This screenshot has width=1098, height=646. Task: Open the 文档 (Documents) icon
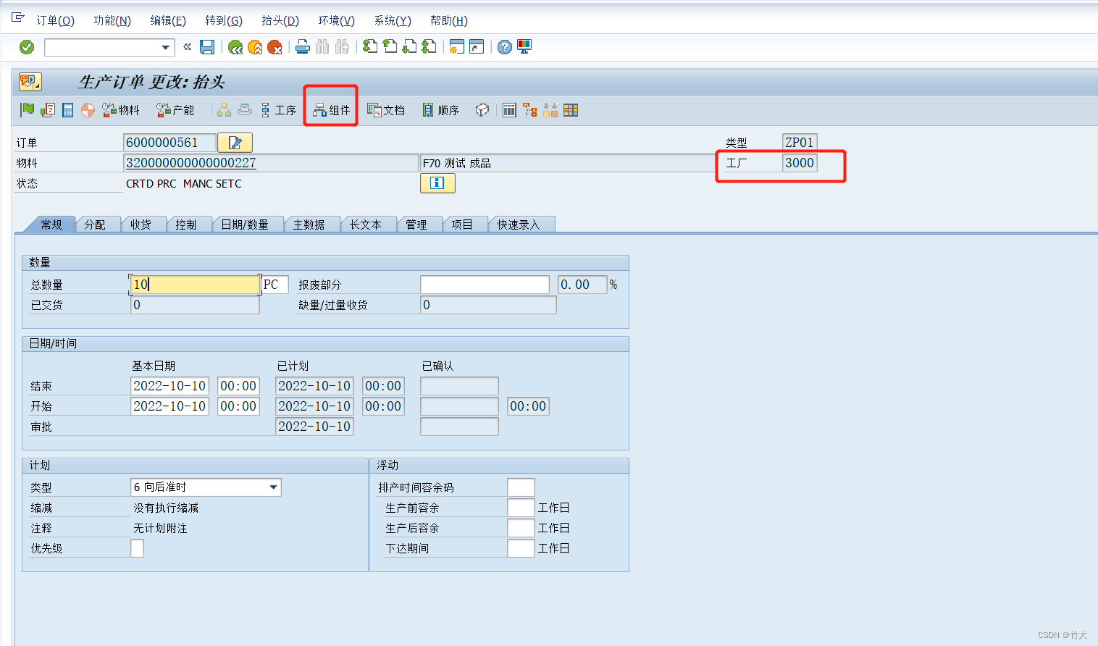click(x=385, y=110)
